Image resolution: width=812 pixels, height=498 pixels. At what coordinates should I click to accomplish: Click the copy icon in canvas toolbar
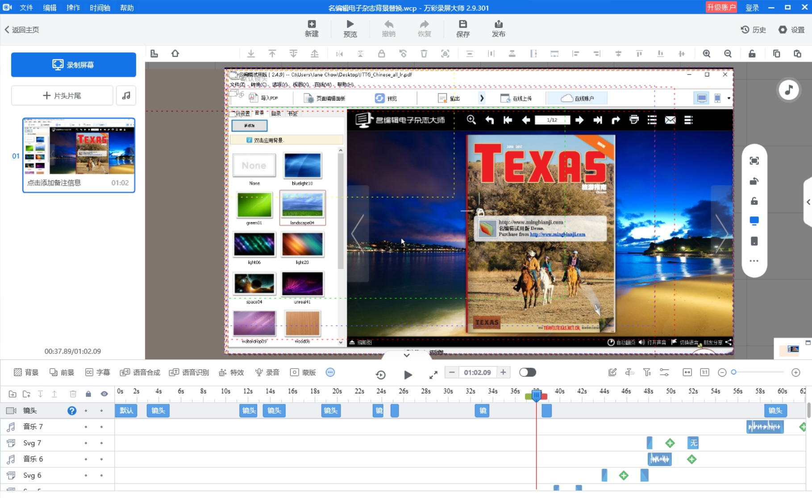point(776,54)
